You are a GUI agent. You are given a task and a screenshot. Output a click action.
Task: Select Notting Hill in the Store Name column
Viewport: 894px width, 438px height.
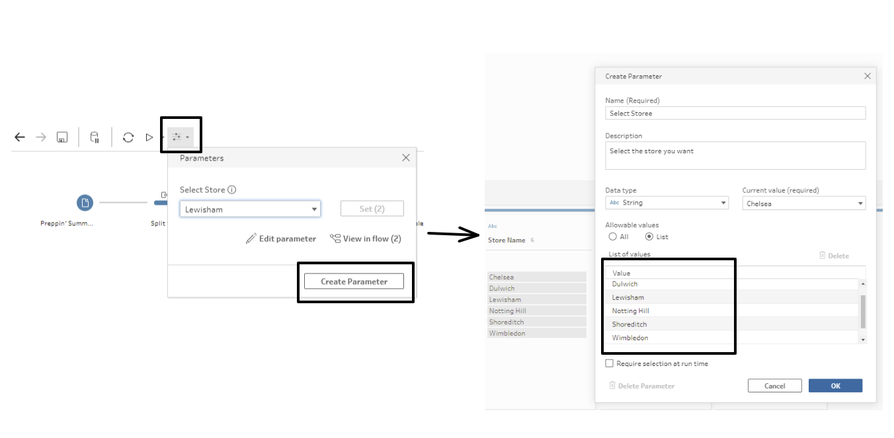[537, 310]
